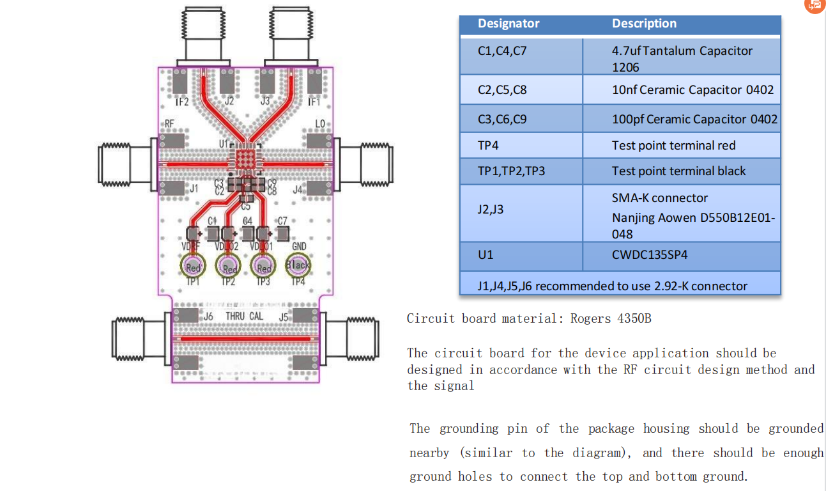Click the "U1" chip label on the PCB diagram

224,144
